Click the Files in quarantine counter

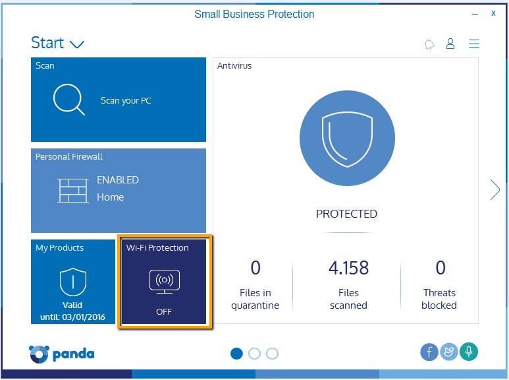tap(255, 285)
